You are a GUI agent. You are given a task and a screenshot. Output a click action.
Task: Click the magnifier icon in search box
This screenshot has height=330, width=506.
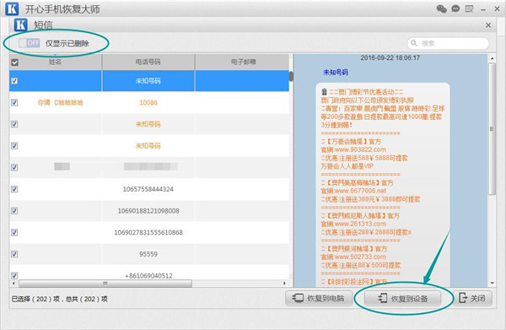coord(414,43)
